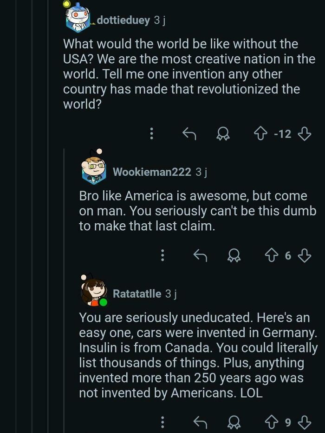Open the award icon under dottieduey's comment
The image size is (325, 433).
click(x=223, y=134)
